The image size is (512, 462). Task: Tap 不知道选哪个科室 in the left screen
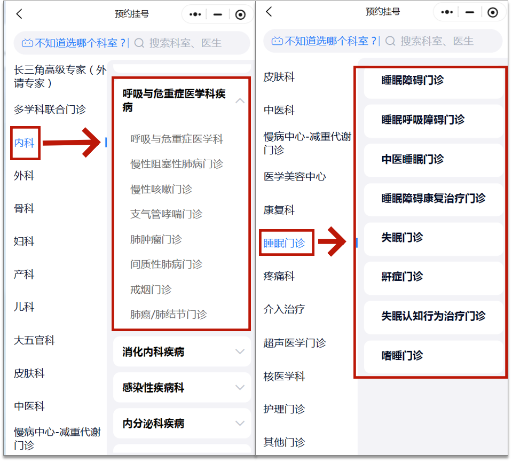point(80,43)
